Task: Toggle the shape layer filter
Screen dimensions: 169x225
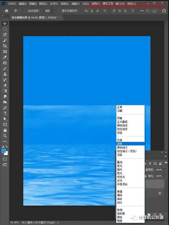Action: (155, 164)
